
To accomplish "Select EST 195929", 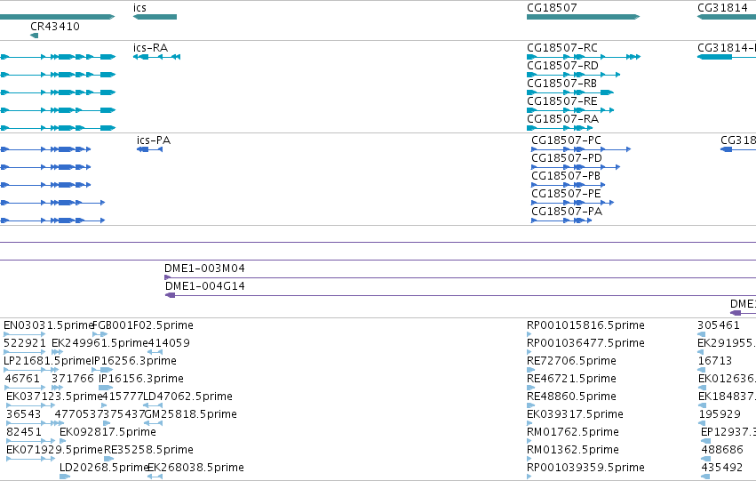I will [x=720, y=414].
